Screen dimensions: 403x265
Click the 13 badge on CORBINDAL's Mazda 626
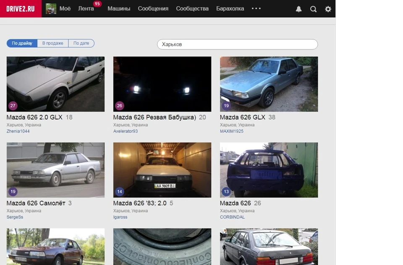click(x=226, y=191)
